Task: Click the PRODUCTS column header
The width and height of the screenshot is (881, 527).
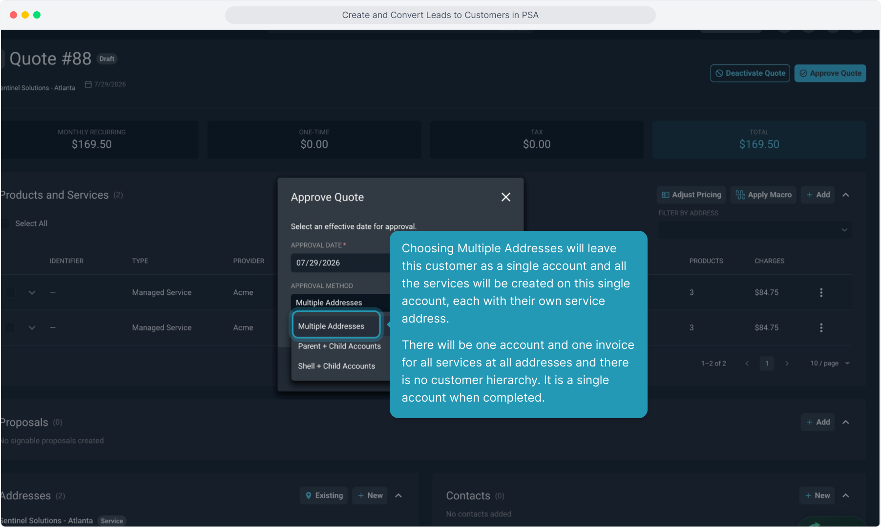Action: (x=706, y=261)
